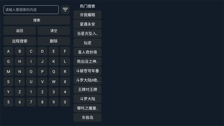This screenshot has height=126, width=224.
Task: Select 东极岛 hot search entry
Action: coord(87,118)
